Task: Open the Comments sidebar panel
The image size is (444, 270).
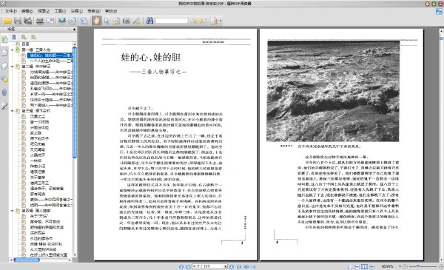Action: tap(4, 79)
